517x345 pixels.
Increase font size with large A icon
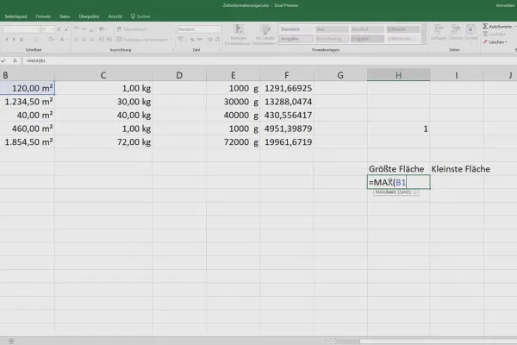pos(59,29)
